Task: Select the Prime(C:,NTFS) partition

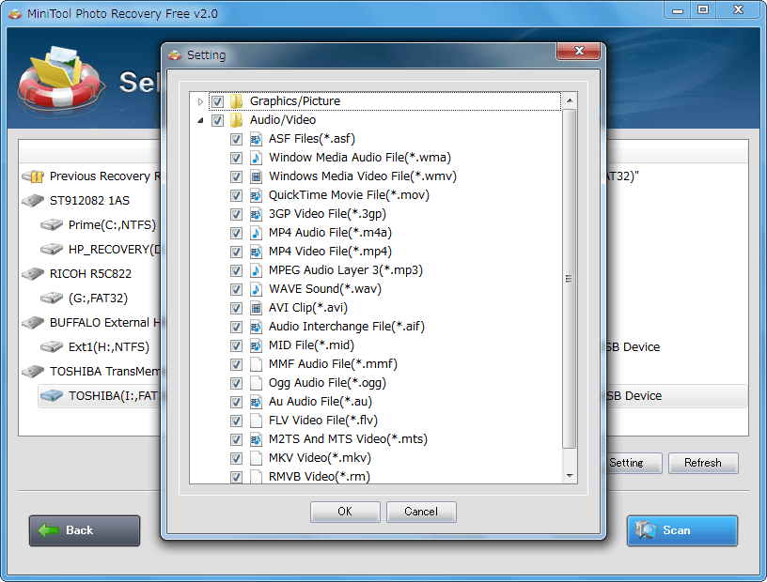Action: (x=112, y=225)
